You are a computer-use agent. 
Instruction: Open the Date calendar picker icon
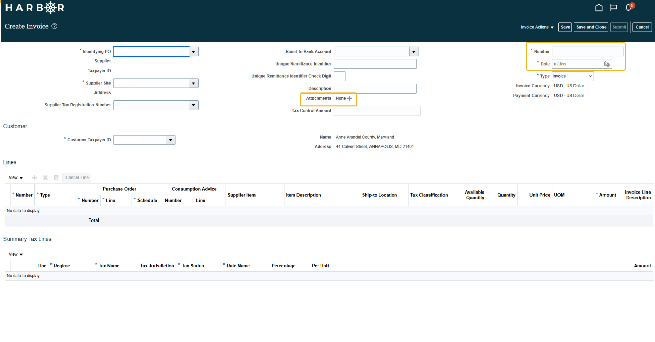tap(607, 64)
